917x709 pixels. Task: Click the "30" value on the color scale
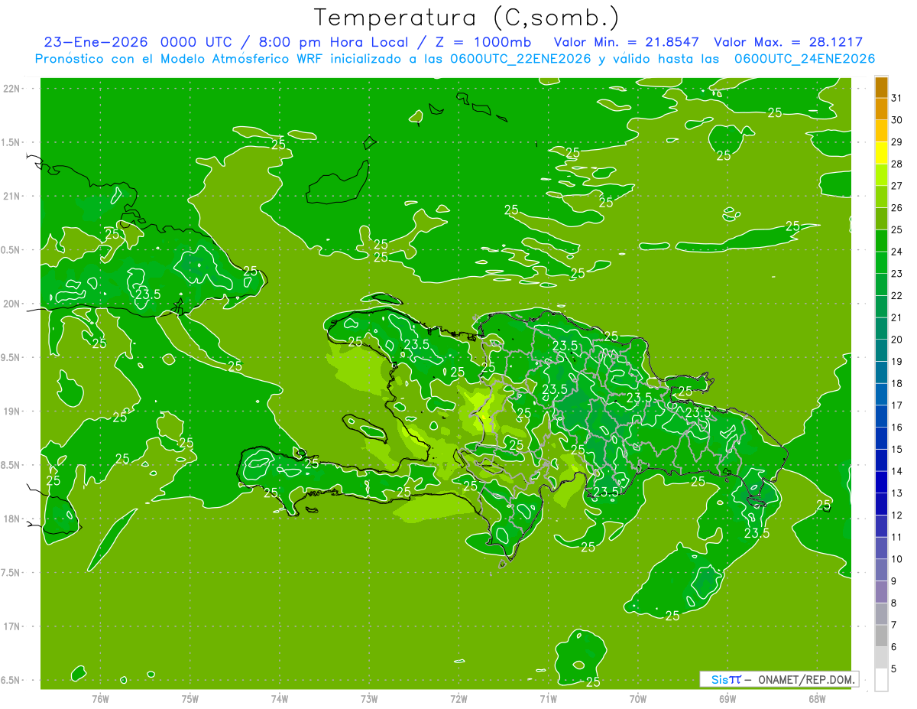click(896, 120)
